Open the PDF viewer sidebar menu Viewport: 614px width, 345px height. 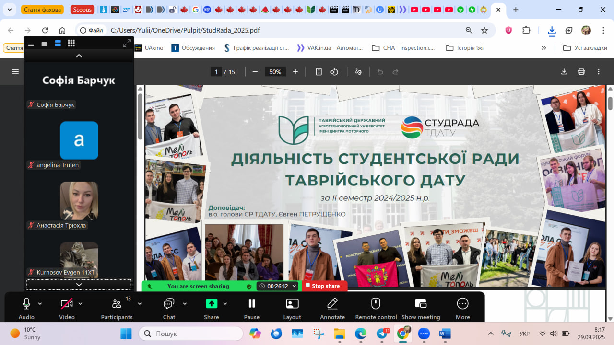coord(15,71)
